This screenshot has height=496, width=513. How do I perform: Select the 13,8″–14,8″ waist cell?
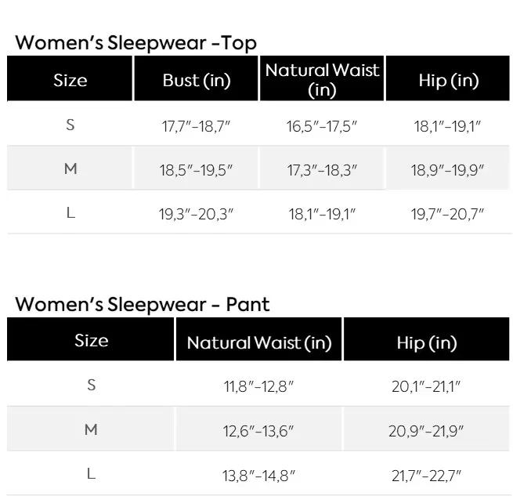tap(259, 475)
